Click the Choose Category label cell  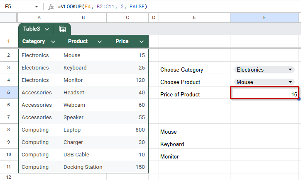[x=194, y=68]
